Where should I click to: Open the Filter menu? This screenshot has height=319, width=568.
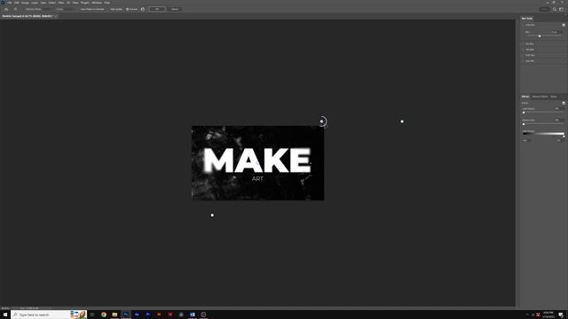[x=61, y=3]
